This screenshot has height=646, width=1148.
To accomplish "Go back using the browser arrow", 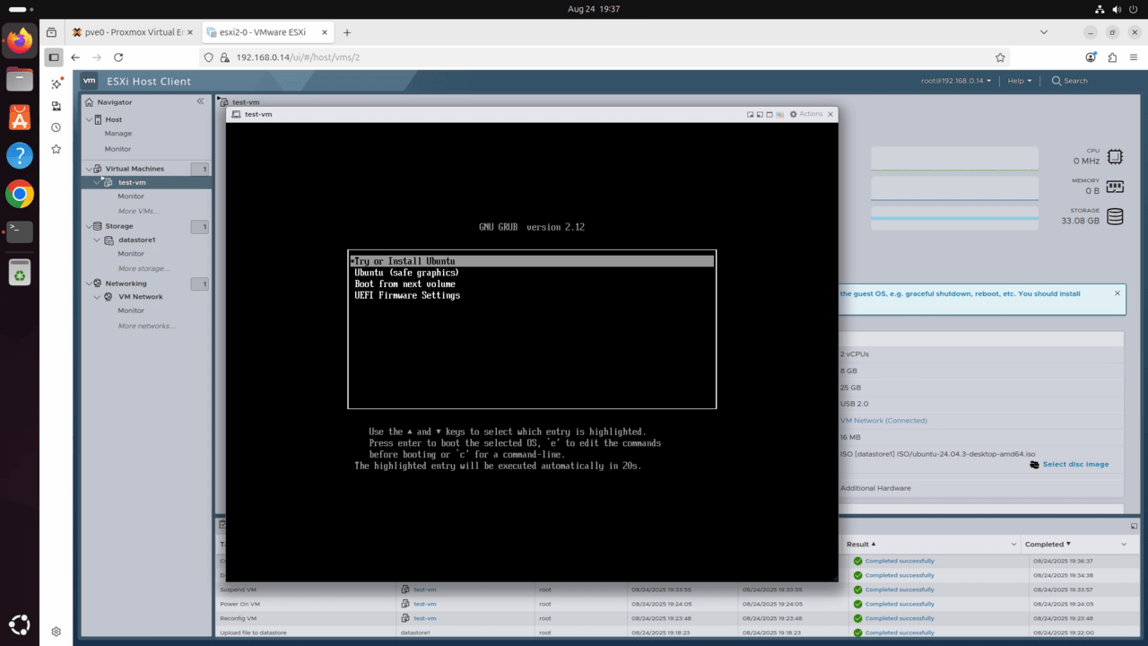I will (75, 57).
